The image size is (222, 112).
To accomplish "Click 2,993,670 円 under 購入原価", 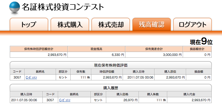I will [x=176, y=77].
